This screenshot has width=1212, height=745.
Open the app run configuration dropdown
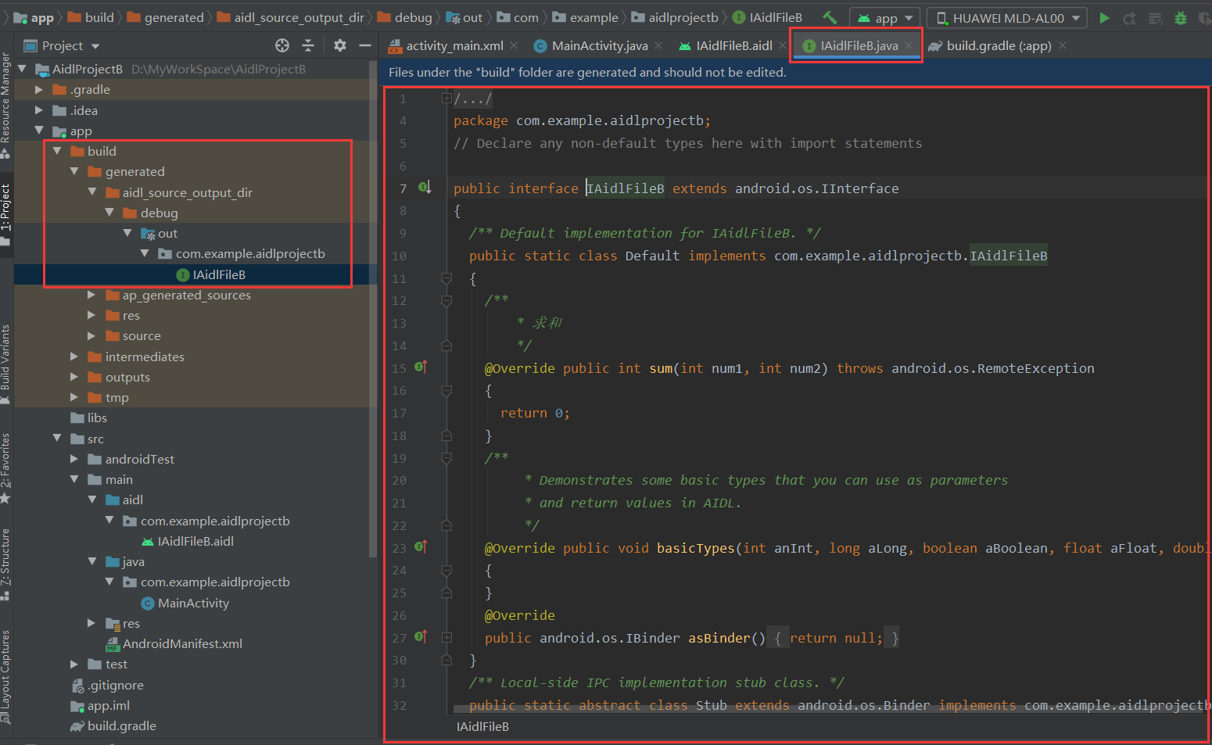pos(885,17)
